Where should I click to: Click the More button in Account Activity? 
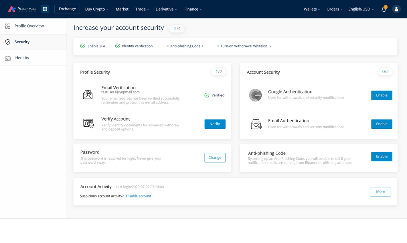point(380,192)
